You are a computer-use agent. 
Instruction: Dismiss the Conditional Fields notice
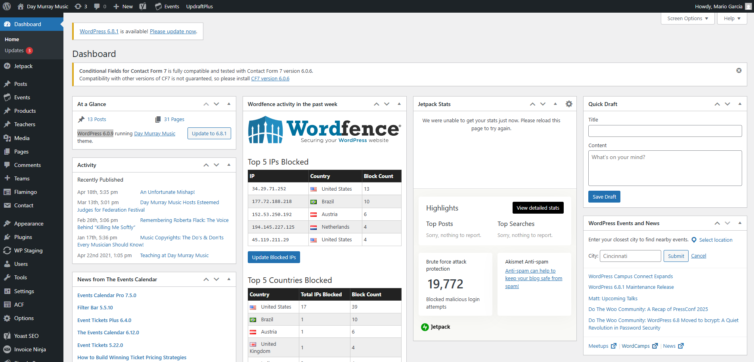[739, 70]
